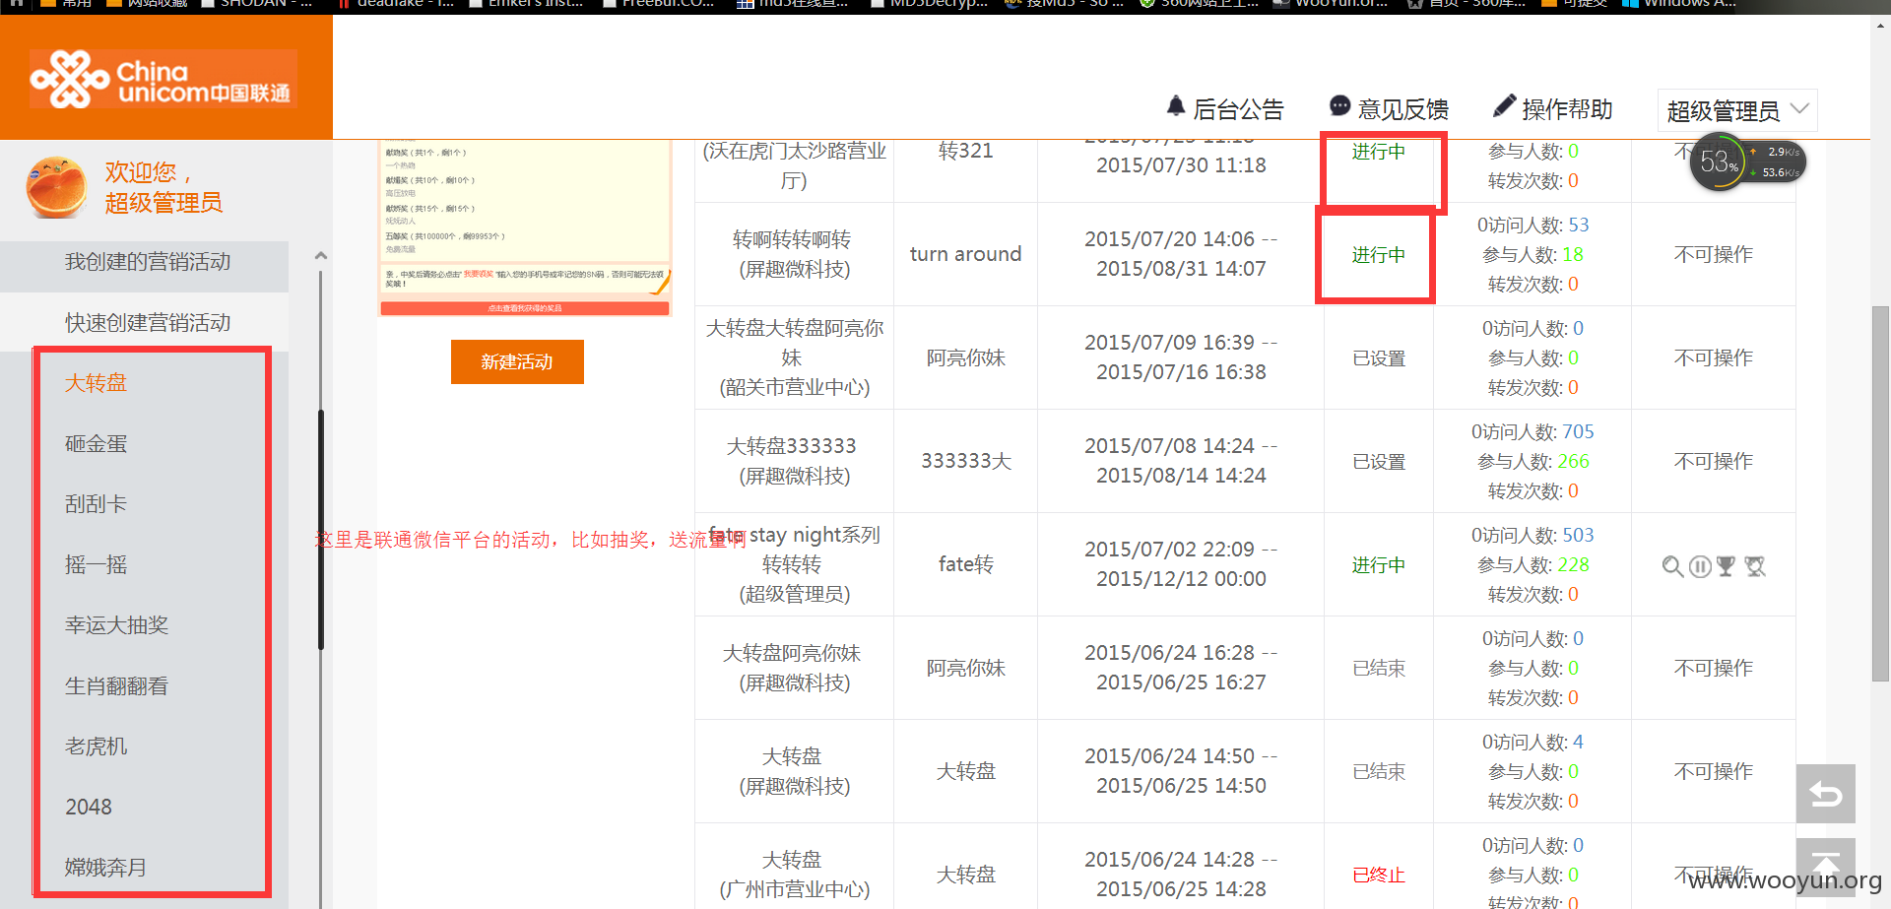
Task: Click 欢迎您，超级管理员 greeting text
Action: (x=163, y=187)
